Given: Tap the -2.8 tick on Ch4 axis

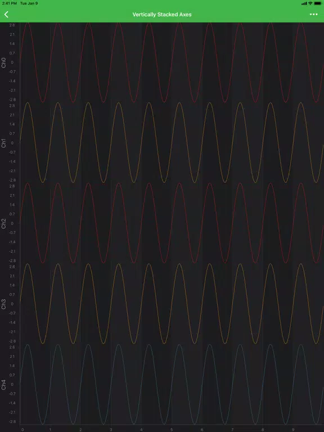Looking at the screenshot, I should pyautogui.click(x=12, y=421).
